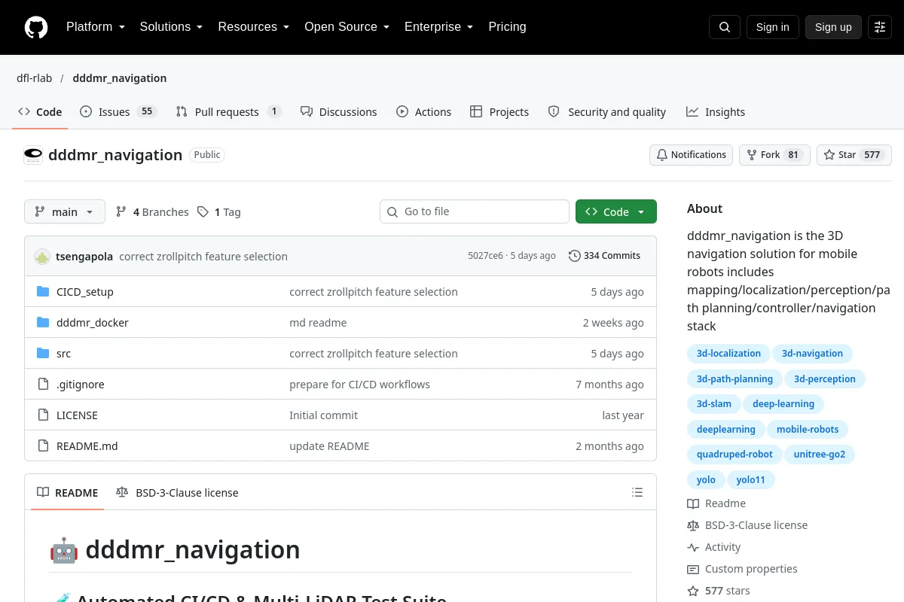Expand the Resources menu
The image size is (904, 602).
(x=254, y=27)
